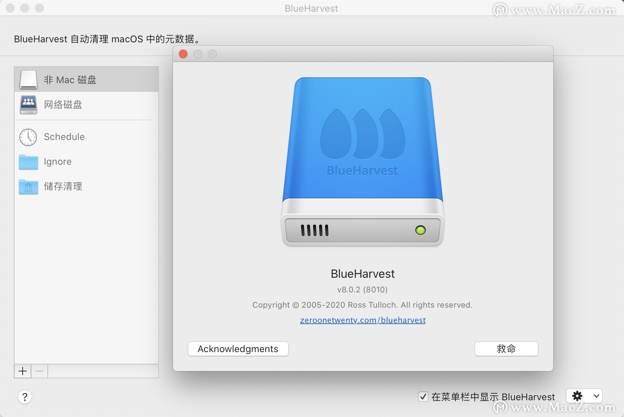Viewport: 624px width, 417px height.
Task: Open the Acknowledgments button
Action: click(x=238, y=349)
